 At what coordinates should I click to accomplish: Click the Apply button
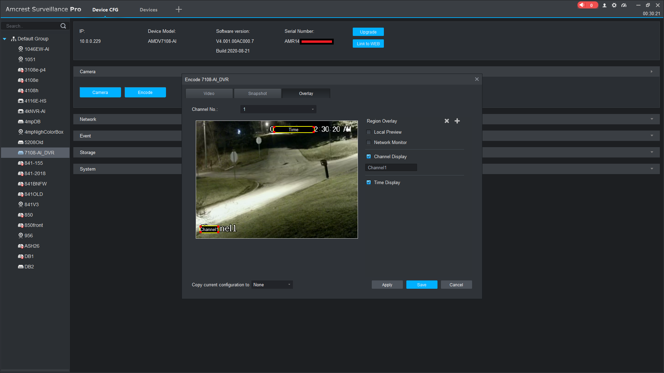pyautogui.click(x=387, y=285)
